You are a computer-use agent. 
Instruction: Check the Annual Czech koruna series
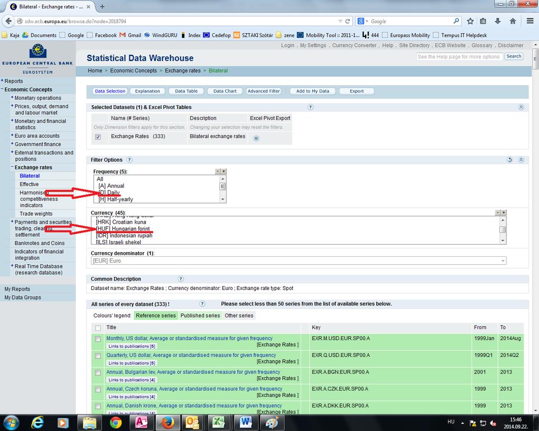point(98,389)
